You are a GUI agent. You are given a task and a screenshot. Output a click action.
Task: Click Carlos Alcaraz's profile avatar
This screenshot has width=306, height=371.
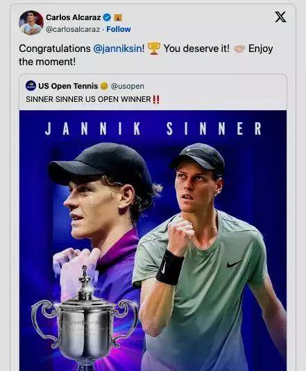(x=31, y=23)
